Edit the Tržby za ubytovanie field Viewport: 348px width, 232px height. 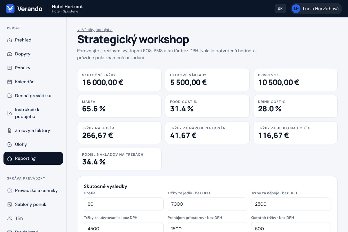tap(124, 227)
